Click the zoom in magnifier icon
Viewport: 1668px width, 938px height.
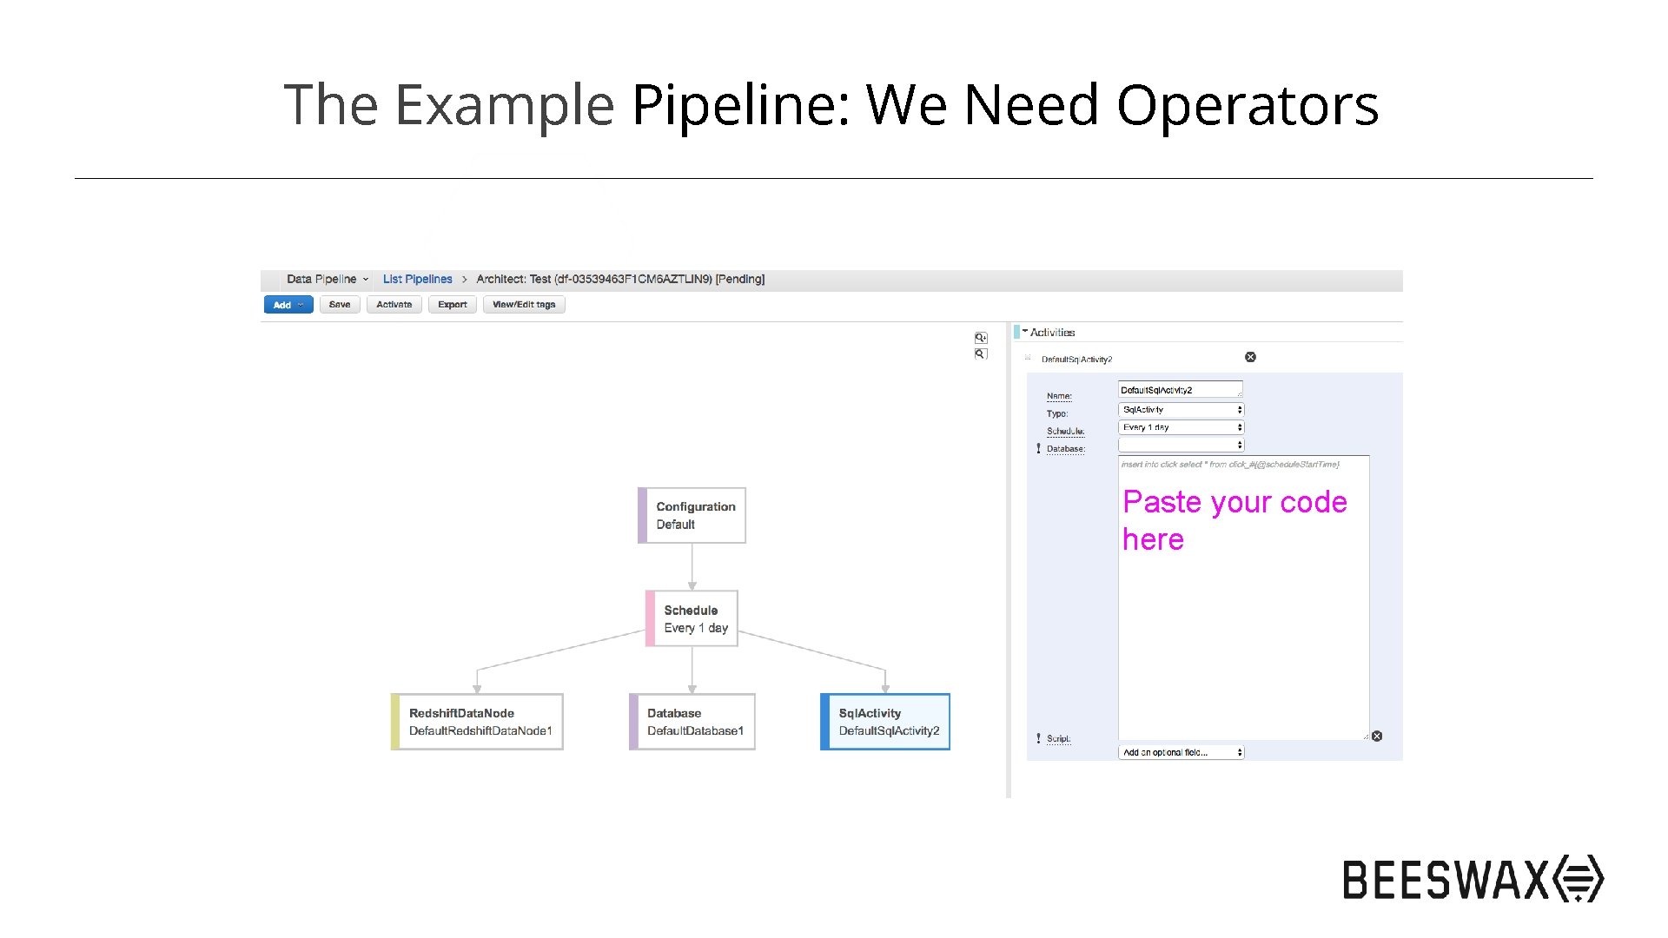981,338
